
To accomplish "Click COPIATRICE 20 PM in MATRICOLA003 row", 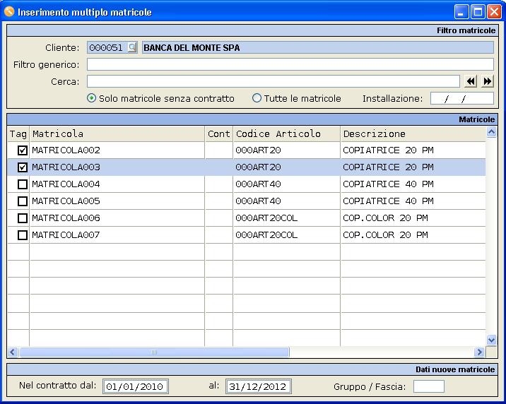I will 388,167.
